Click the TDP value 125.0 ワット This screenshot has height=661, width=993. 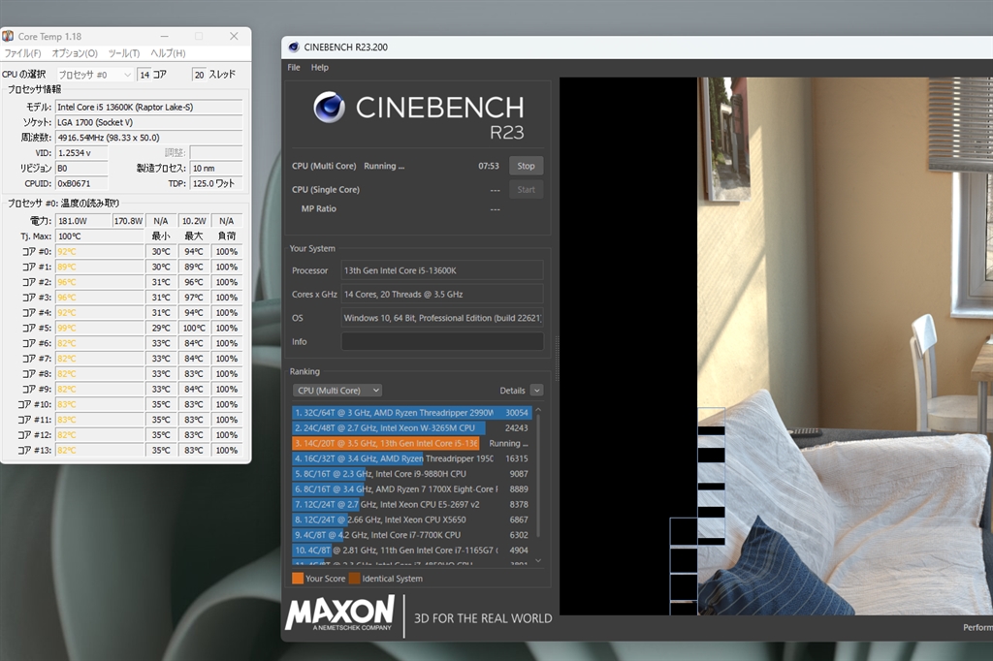216,183
